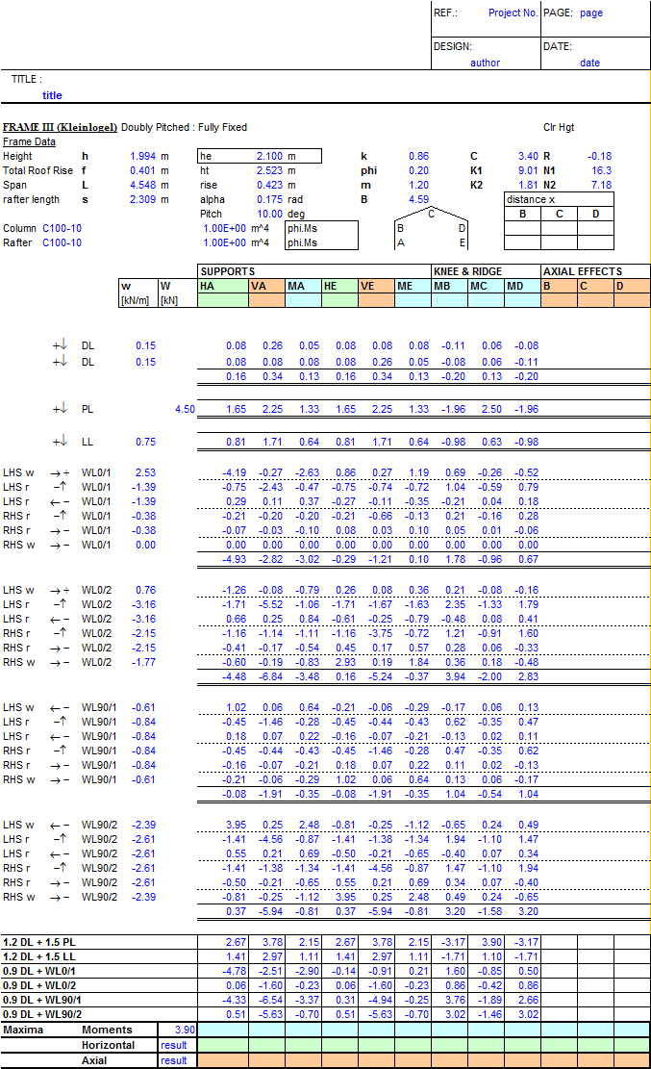The image size is (651, 1069).
Task: Click the blue 'title' entry under TITLE
Action: [52, 95]
